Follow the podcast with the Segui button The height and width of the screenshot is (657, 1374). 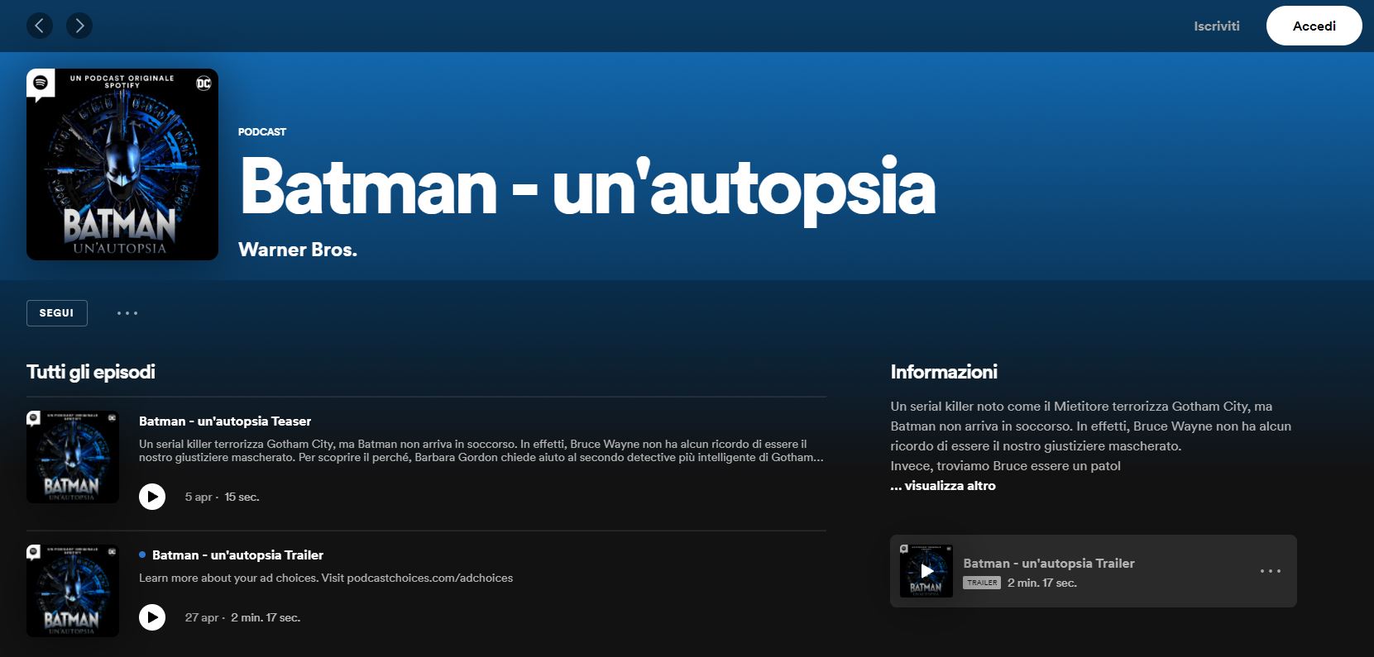57,313
